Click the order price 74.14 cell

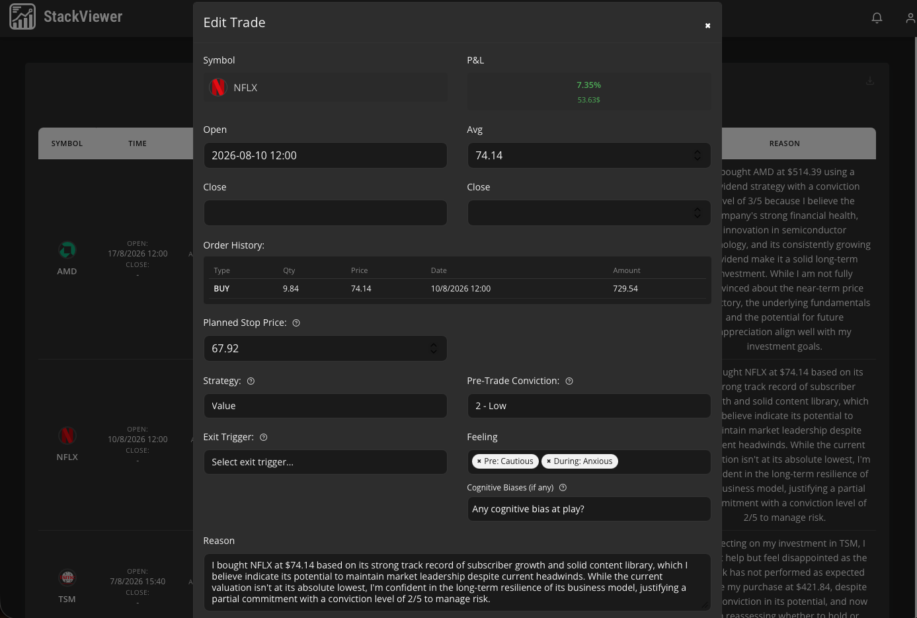coord(361,289)
